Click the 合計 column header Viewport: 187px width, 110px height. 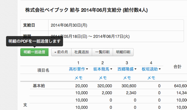(x=178, y=67)
